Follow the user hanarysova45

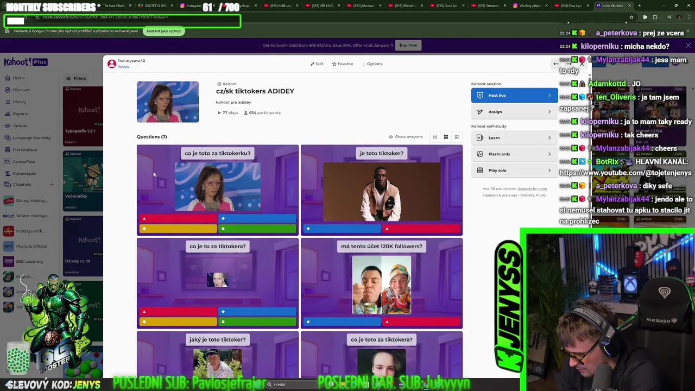click(x=124, y=67)
